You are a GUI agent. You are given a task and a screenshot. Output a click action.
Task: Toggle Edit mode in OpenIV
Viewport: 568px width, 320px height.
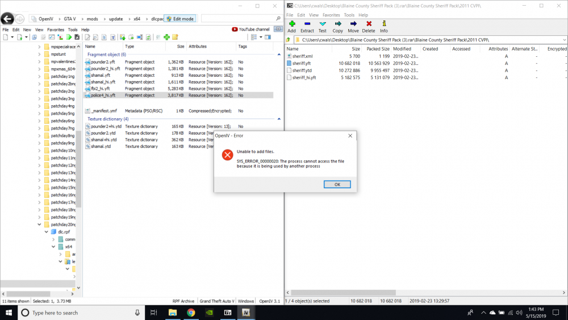pyautogui.click(x=180, y=19)
